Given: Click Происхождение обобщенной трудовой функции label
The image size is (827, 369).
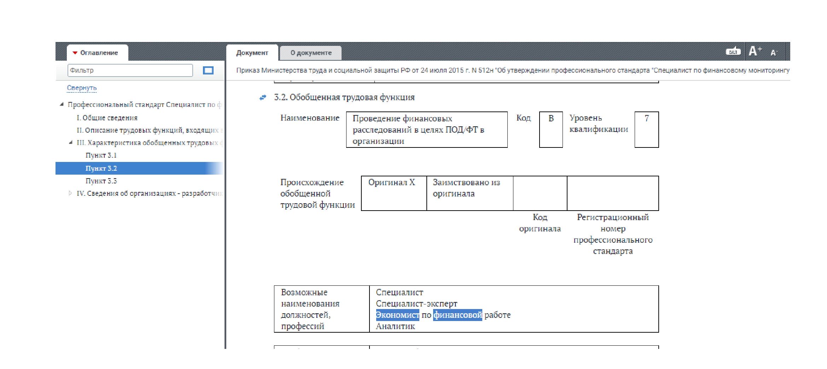Looking at the screenshot, I should [318, 194].
